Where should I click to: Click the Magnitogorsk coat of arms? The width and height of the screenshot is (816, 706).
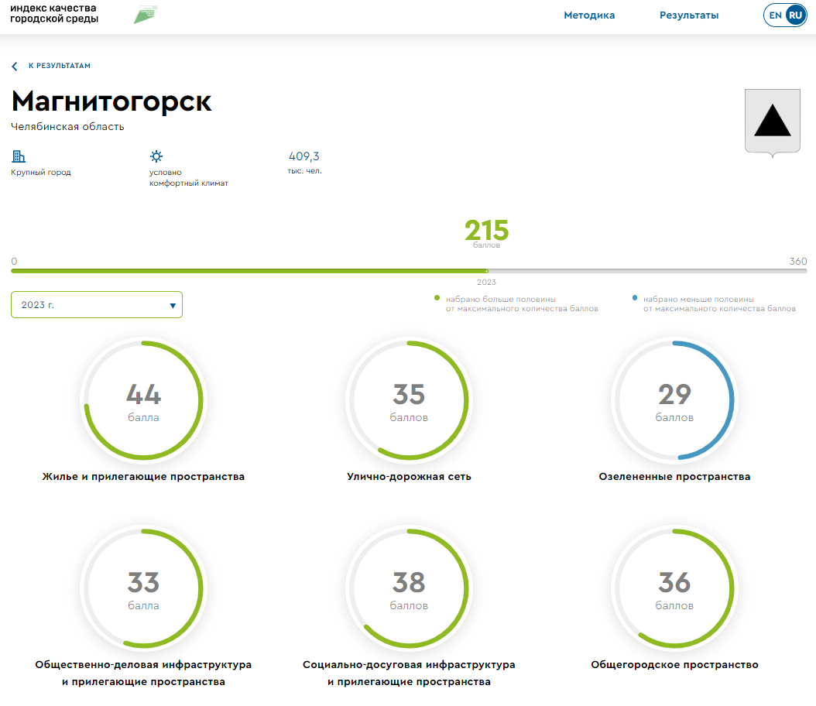coord(772,122)
